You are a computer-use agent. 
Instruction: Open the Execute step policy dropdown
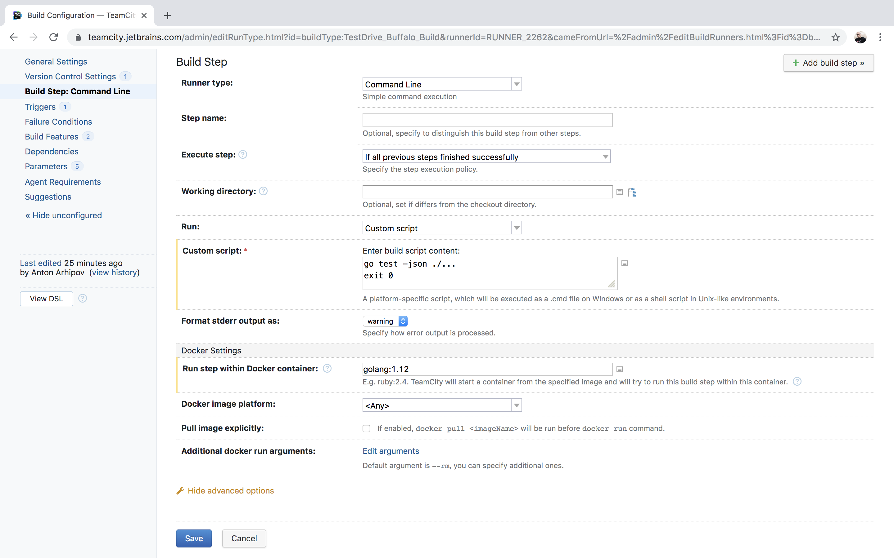coord(605,156)
